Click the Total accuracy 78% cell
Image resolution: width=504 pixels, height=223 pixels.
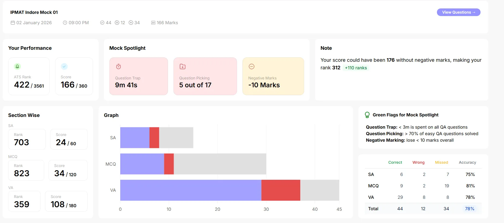pos(470,209)
